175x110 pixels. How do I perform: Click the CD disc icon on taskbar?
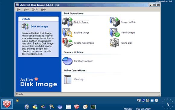click(x=85, y=107)
